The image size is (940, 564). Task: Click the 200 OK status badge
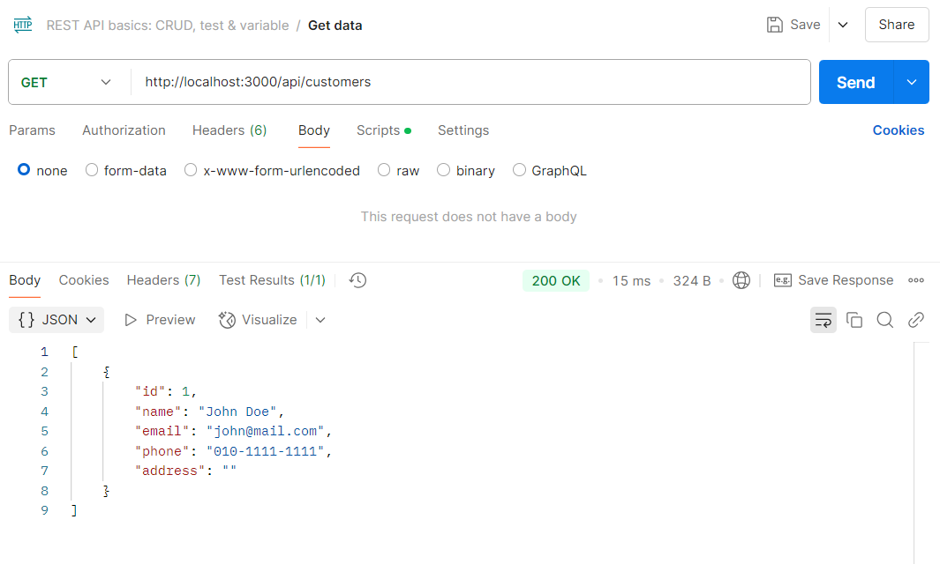click(556, 280)
